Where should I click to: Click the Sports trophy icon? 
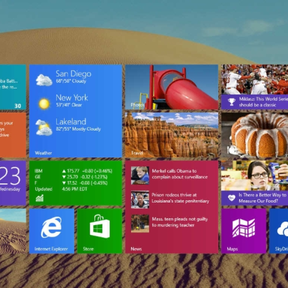coord(231,102)
